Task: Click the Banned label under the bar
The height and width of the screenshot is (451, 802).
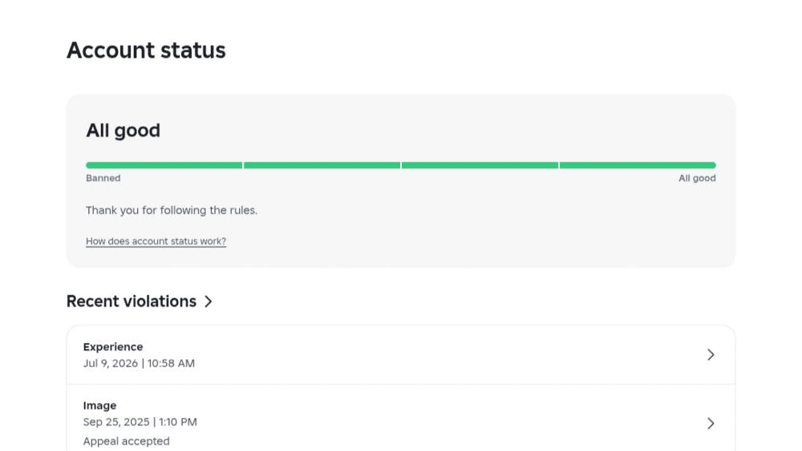Action: coord(103,179)
